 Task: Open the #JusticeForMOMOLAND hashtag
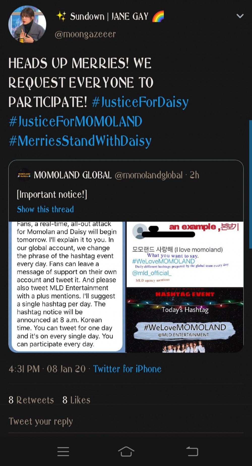coord(76,121)
